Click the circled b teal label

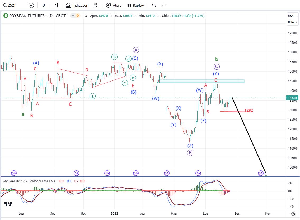pos(114,57)
